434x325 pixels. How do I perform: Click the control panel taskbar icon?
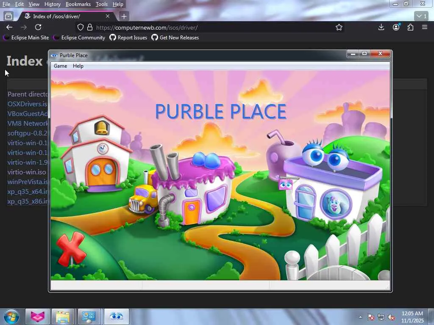coord(89,317)
